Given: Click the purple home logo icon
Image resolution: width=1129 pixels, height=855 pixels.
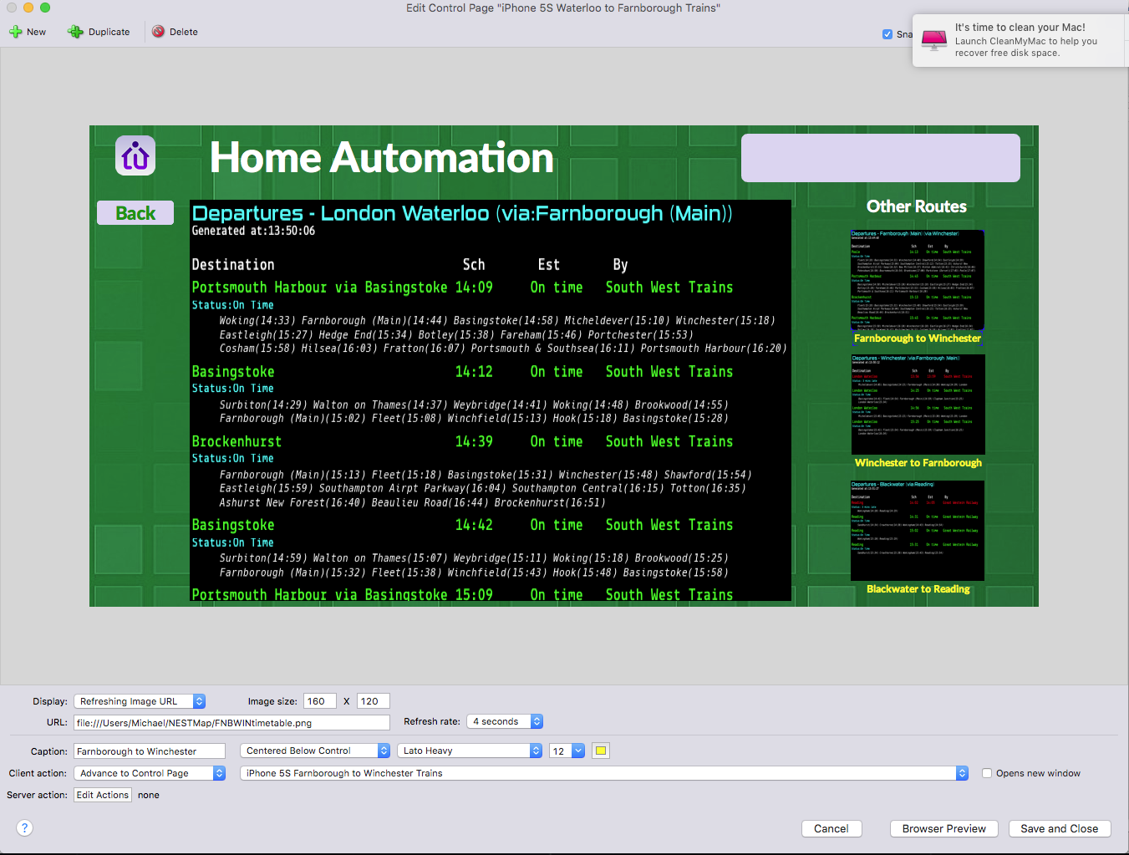Looking at the screenshot, I should pyautogui.click(x=135, y=155).
